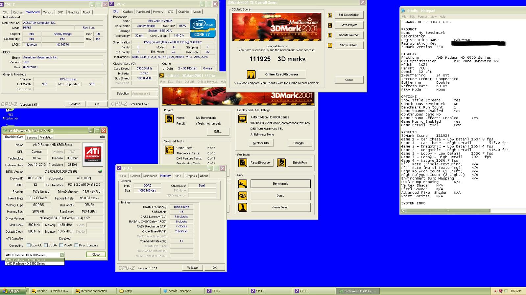Open the SPD tab in CPU-Z Memory window
Image resolution: width=526 pixels, height=295 pixels.
178,176
